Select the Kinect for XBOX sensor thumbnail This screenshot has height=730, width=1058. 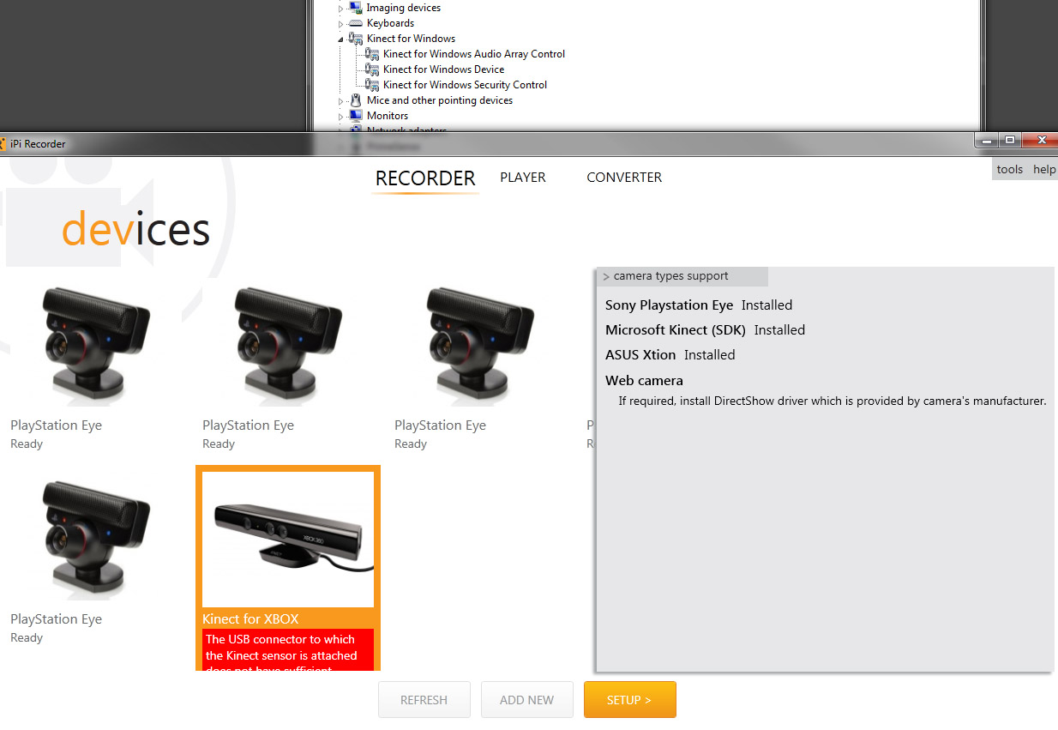pyautogui.click(x=288, y=540)
